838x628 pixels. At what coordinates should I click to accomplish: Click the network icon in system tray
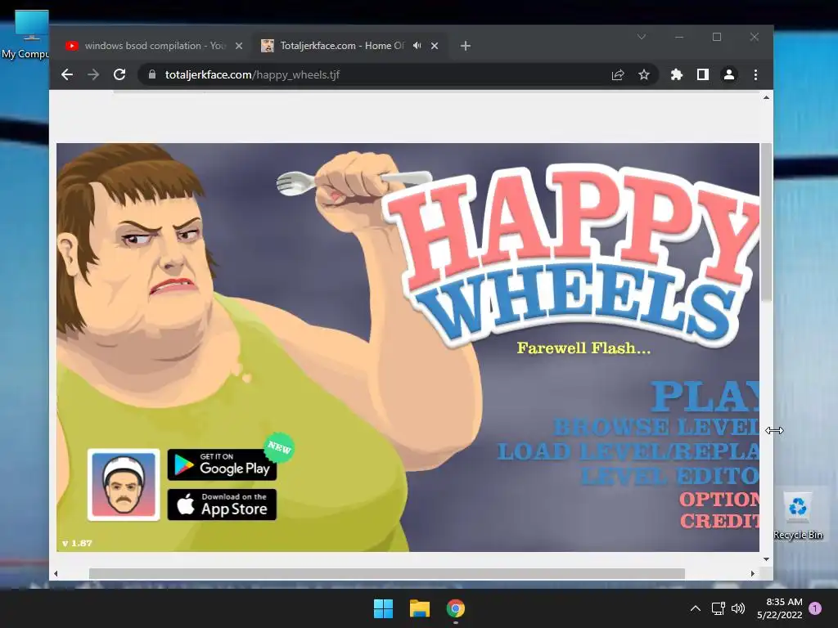pyautogui.click(x=719, y=608)
